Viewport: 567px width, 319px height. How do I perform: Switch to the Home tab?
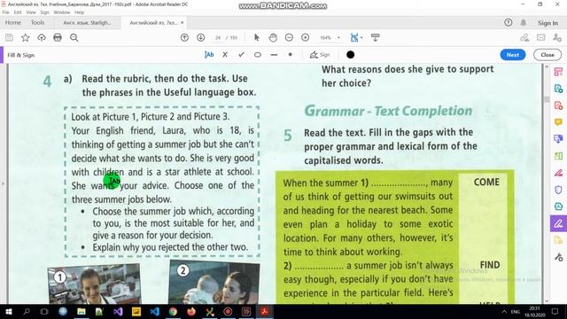[13, 22]
